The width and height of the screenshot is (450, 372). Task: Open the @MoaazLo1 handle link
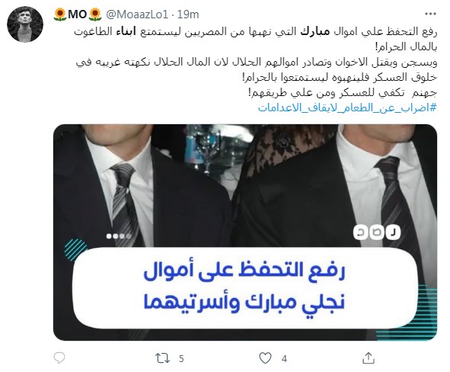tap(137, 14)
